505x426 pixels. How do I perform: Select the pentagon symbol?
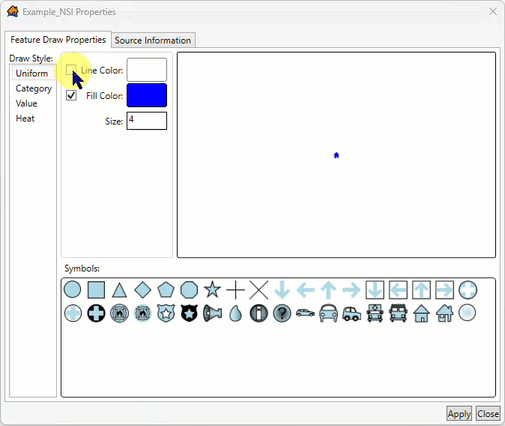166,289
